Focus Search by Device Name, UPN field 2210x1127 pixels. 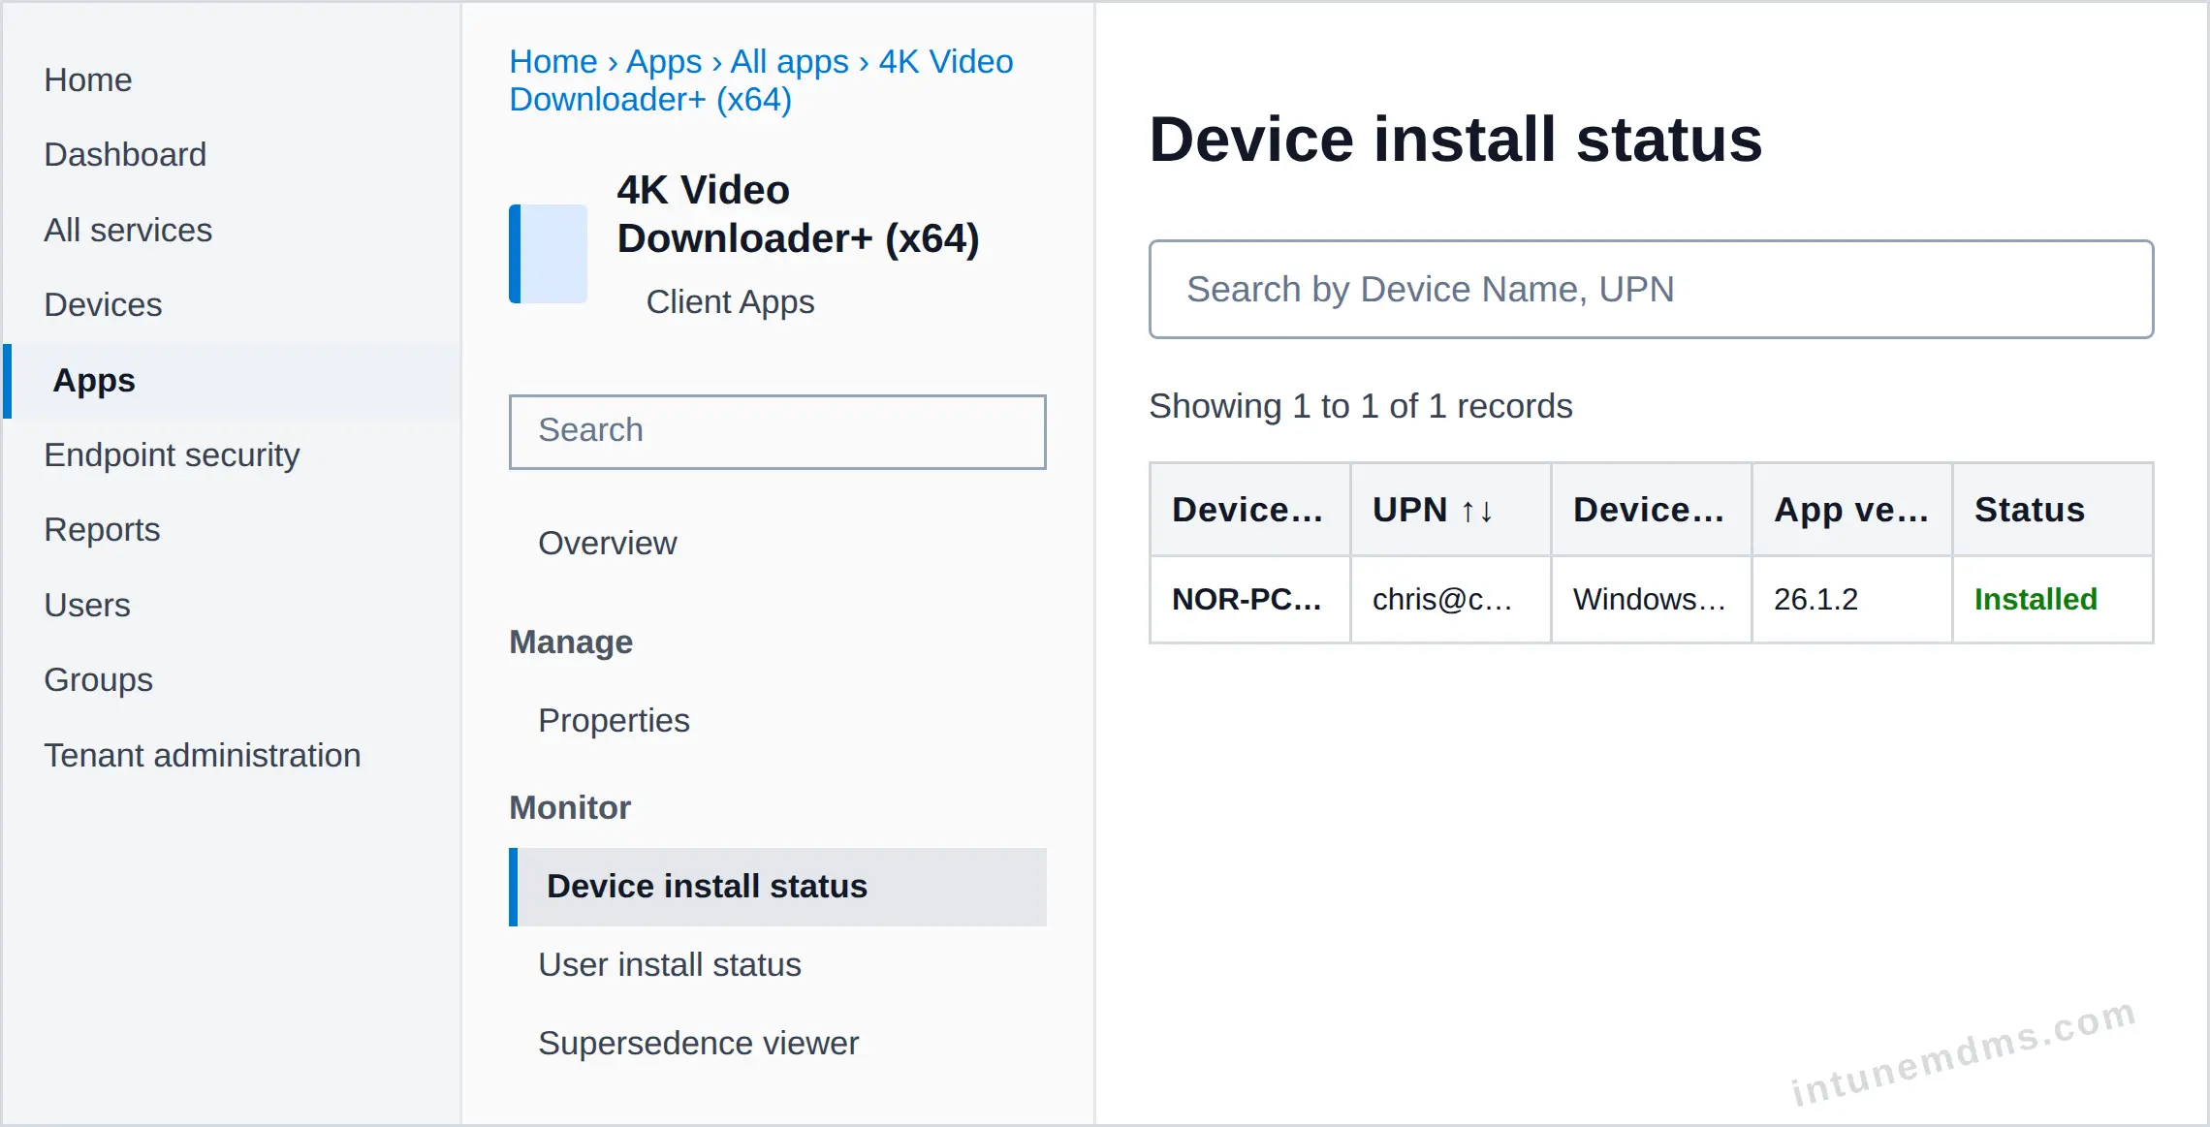tap(1651, 289)
